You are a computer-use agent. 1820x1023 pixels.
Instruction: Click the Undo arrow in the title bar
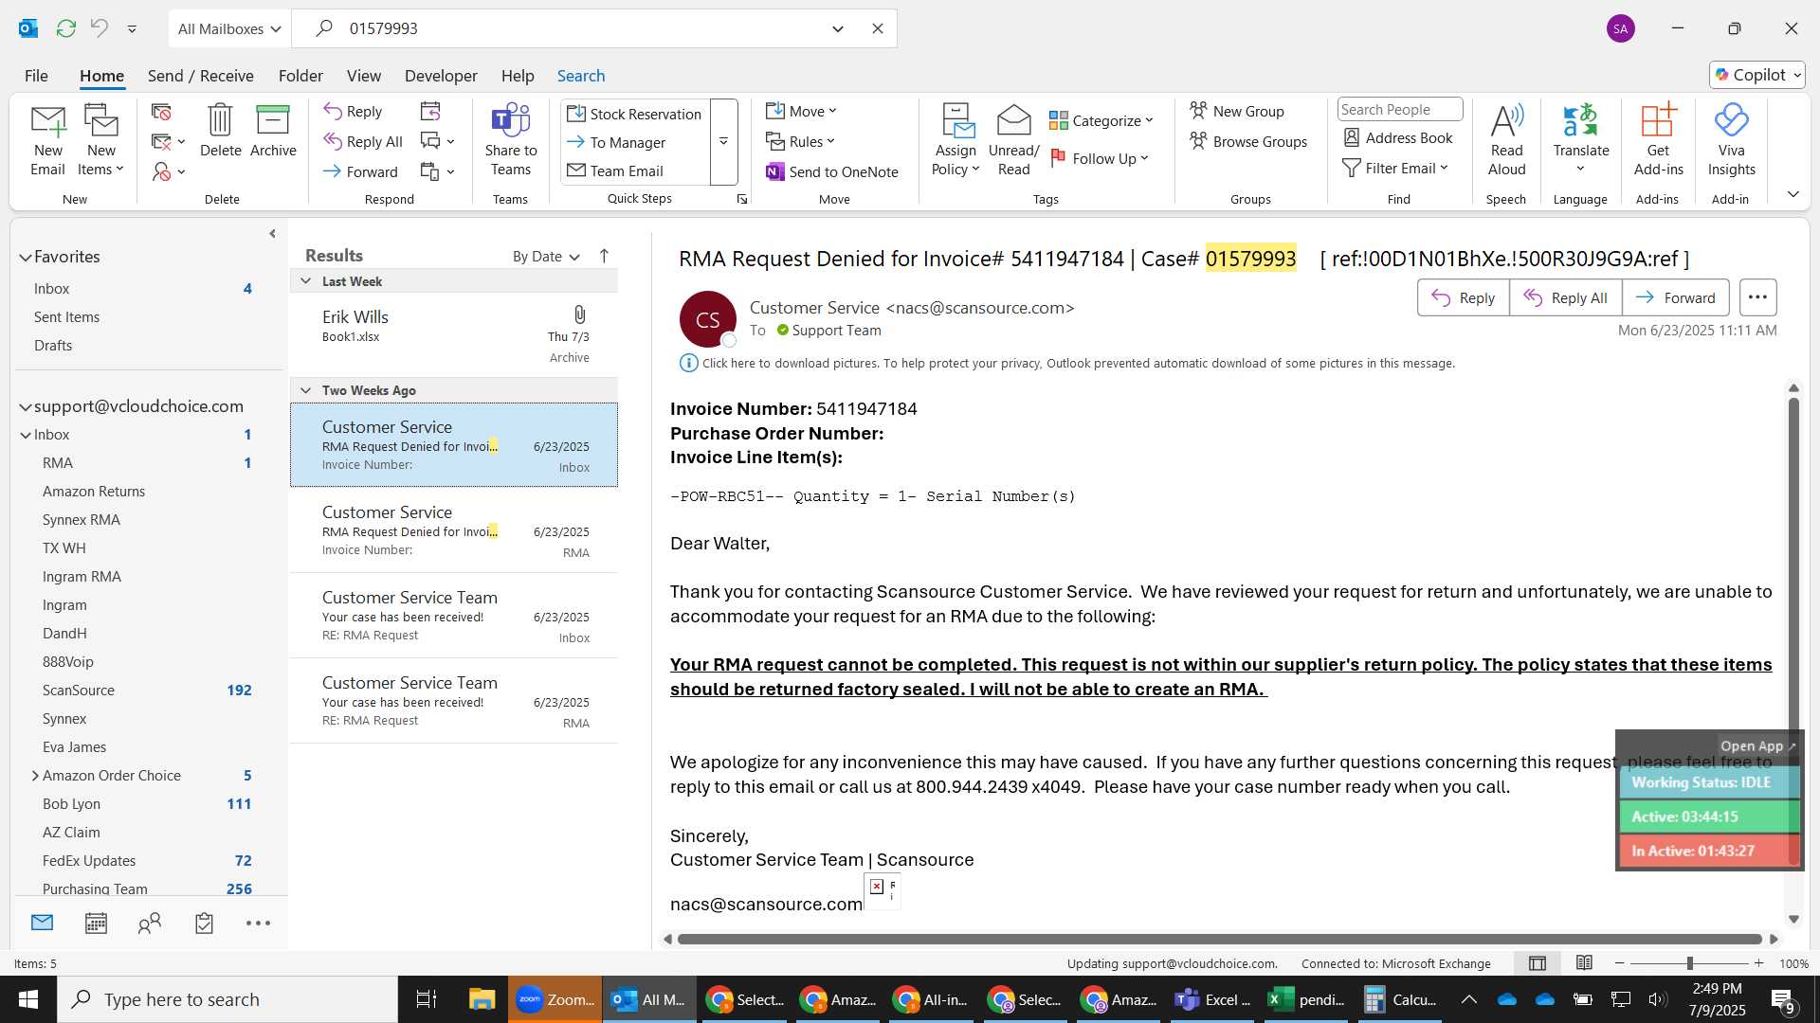(x=99, y=28)
